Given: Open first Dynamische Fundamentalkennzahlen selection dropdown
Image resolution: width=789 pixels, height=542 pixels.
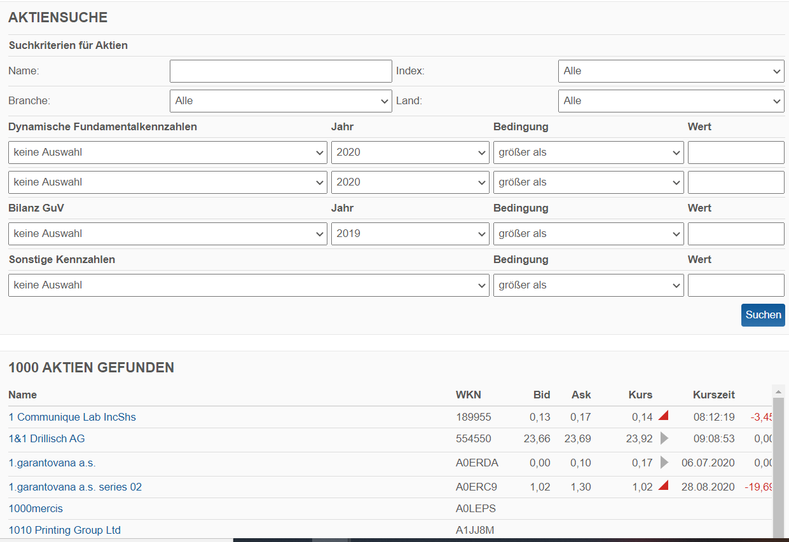Looking at the screenshot, I should pos(167,152).
